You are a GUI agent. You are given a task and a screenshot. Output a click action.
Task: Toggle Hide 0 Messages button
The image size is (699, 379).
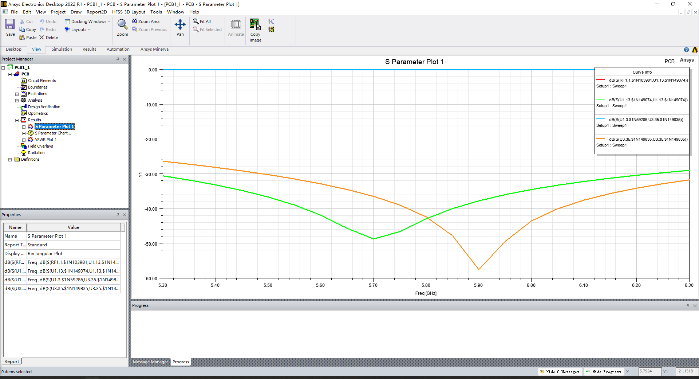pos(560,372)
